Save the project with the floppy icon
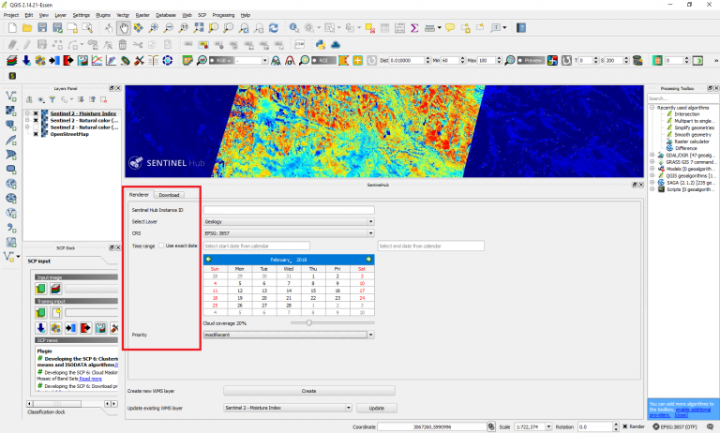Image resolution: width=720 pixels, height=433 pixels. pos(42,28)
